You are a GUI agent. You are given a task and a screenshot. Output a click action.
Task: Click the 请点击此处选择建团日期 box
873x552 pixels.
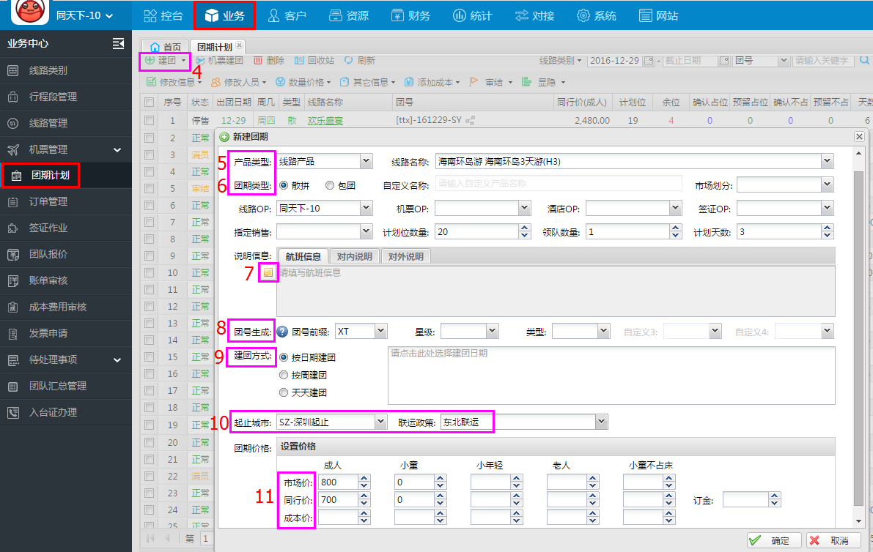611,376
